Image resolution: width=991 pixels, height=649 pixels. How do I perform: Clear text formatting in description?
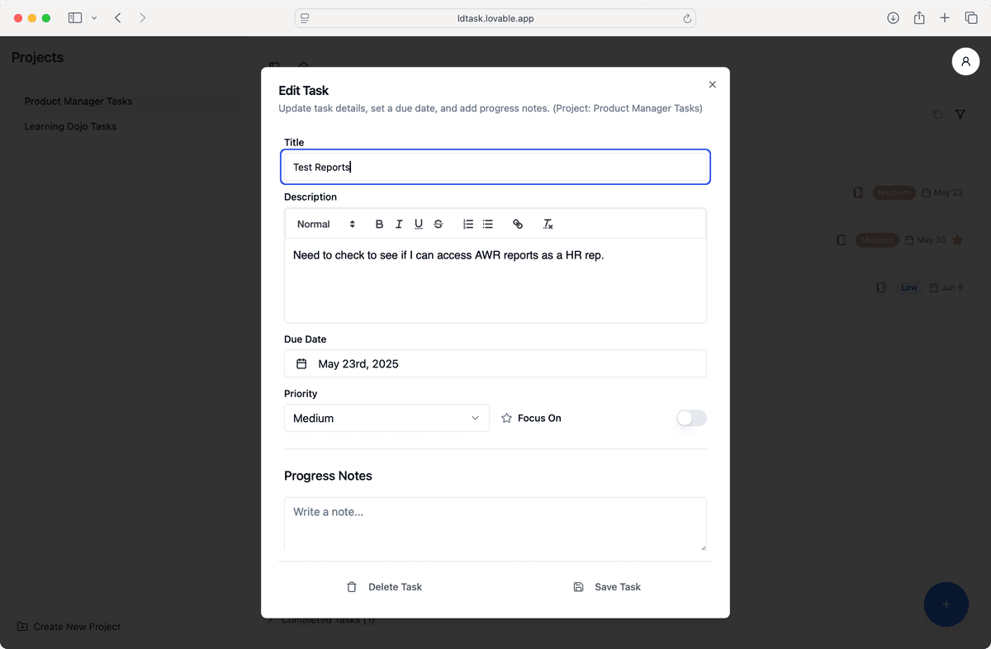(548, 224)
